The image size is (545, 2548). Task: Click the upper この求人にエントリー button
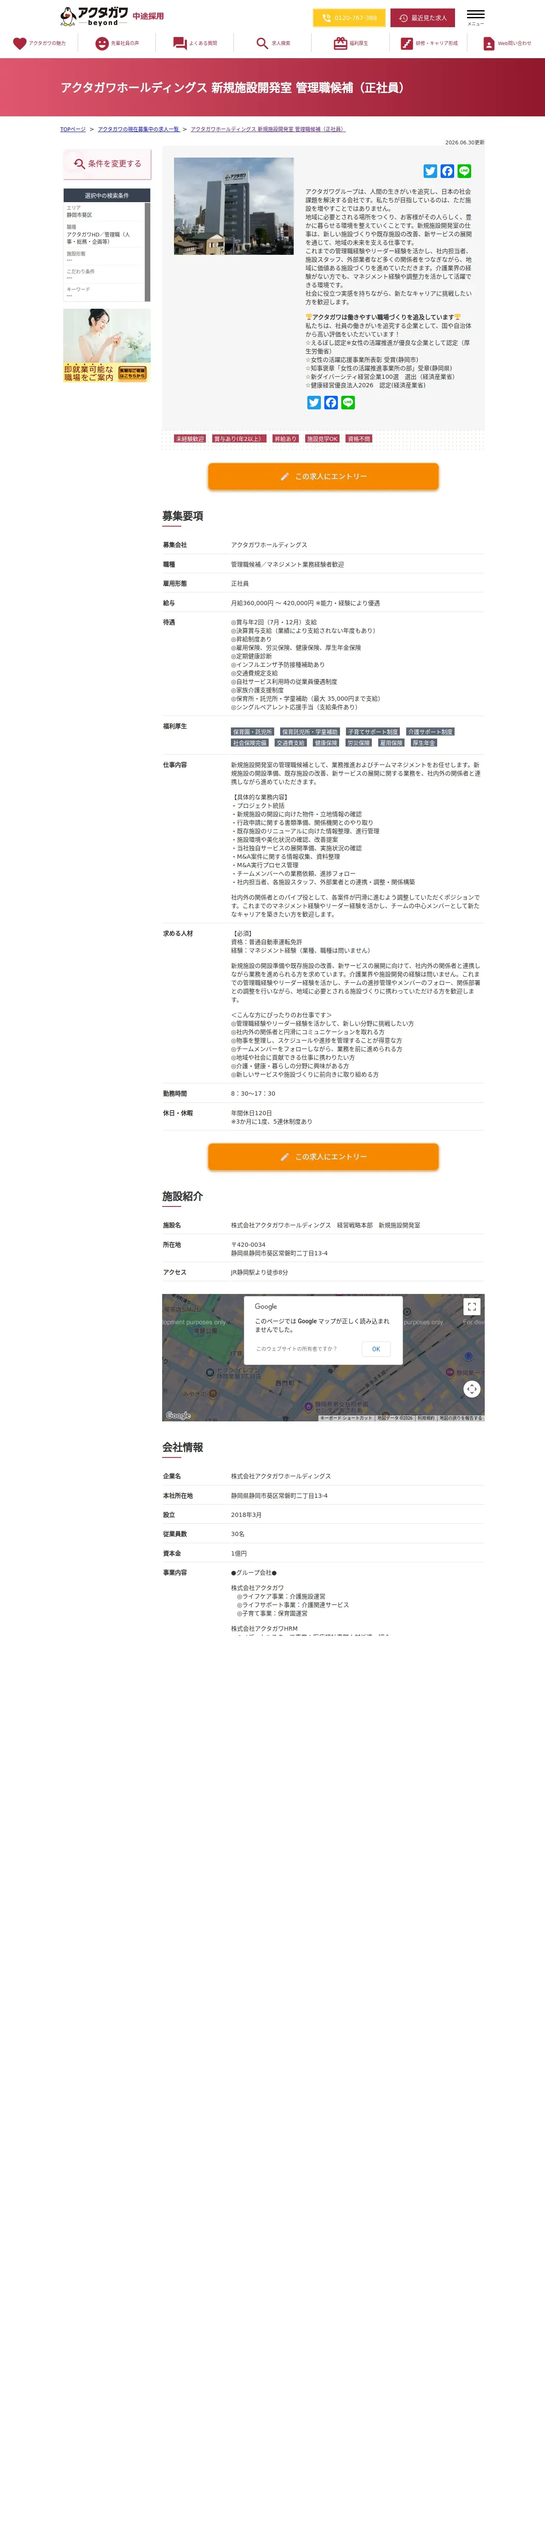point(323,477)
